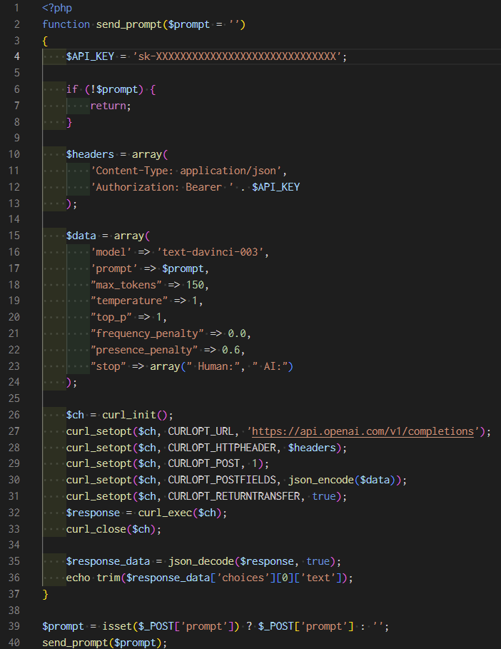This screenshot has width=501, height=649.
Task: Click the 'return' statement on line 7
Action: (108, 106)
